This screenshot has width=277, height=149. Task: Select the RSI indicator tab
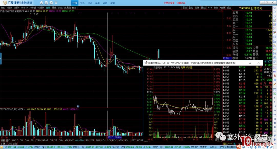pyautogui.click(x=87, y=140)
